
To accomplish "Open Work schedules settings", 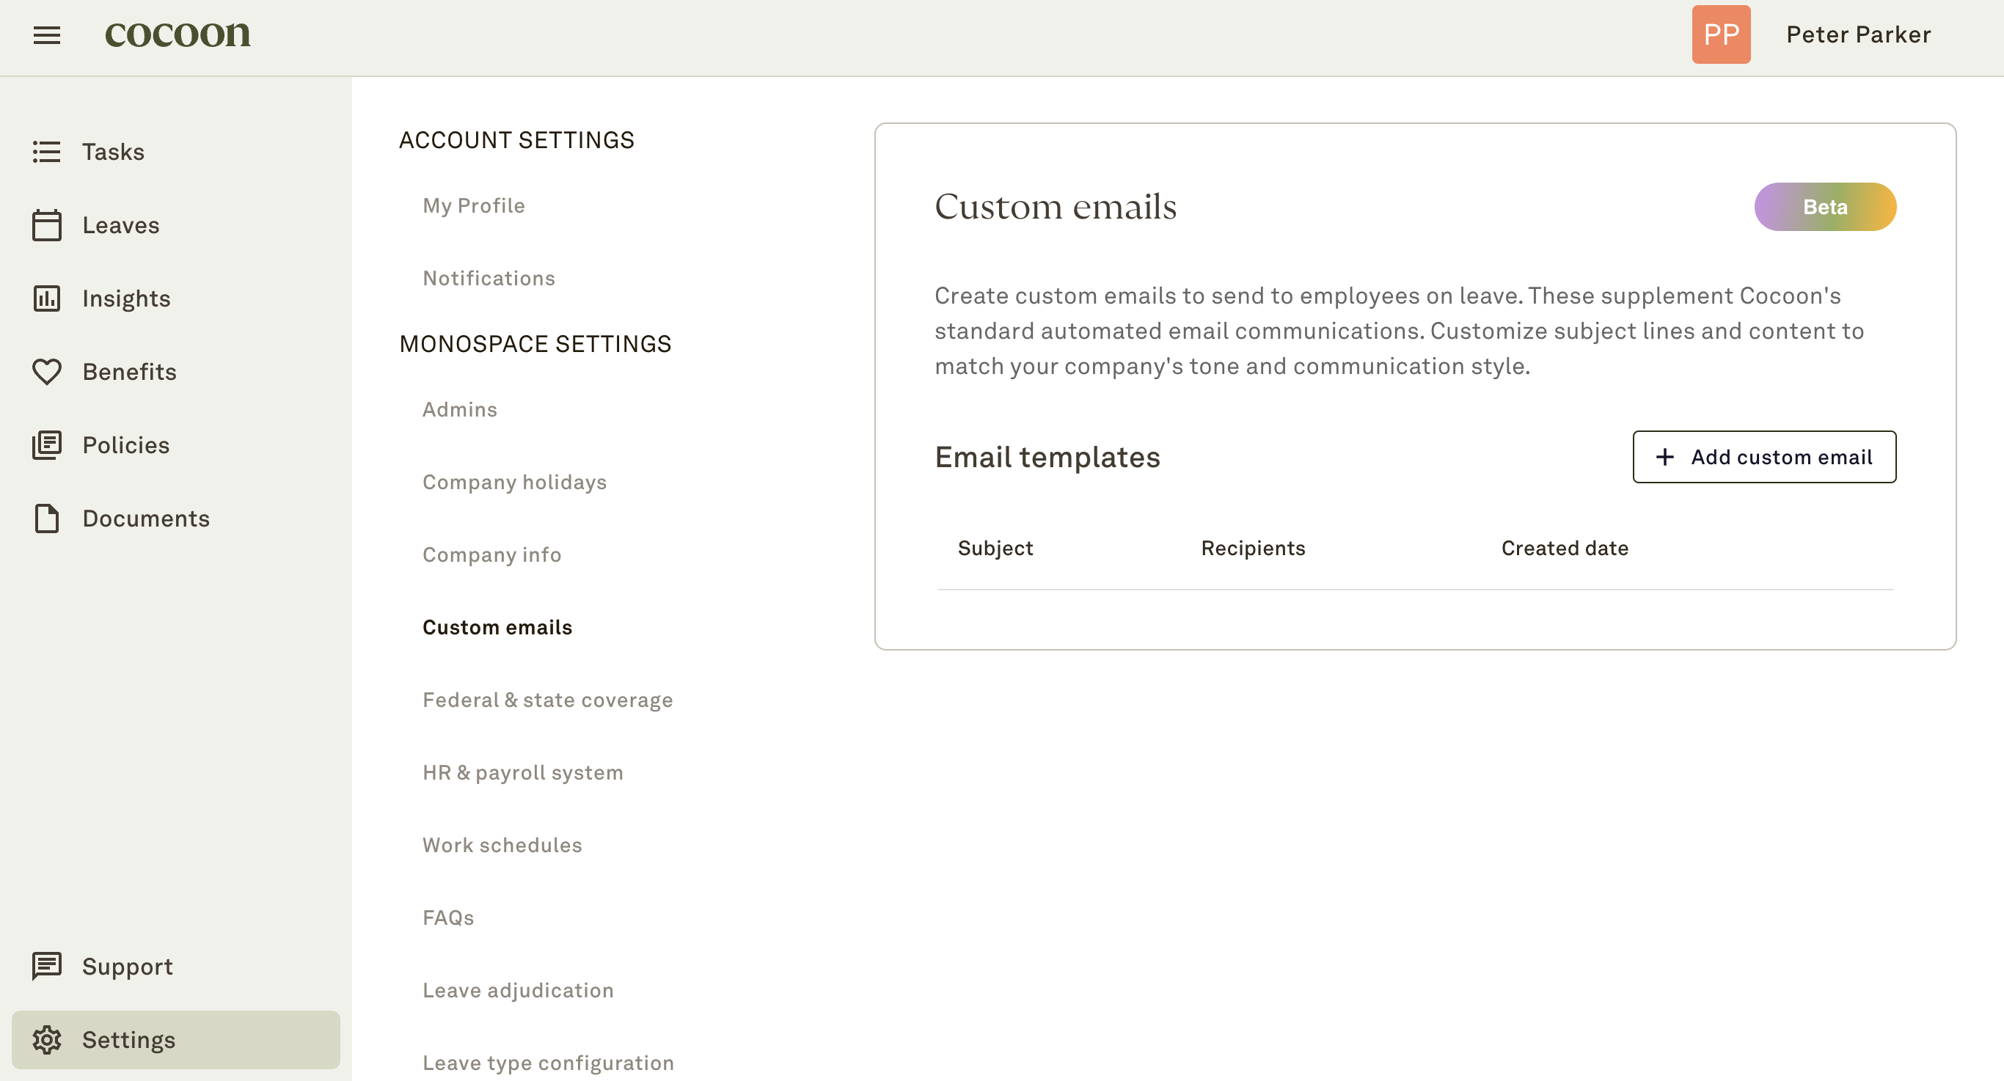I will pos(502,845).
